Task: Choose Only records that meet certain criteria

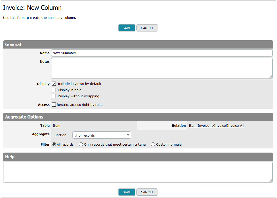Action: pyautogui.click(x=81, y=144)
